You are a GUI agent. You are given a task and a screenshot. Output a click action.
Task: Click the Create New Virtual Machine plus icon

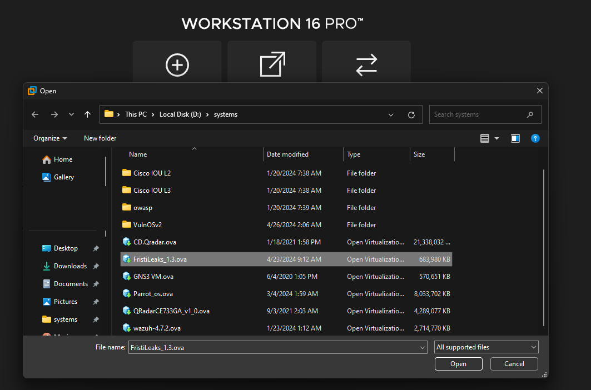pyautogui.click(x=177, y=65)
